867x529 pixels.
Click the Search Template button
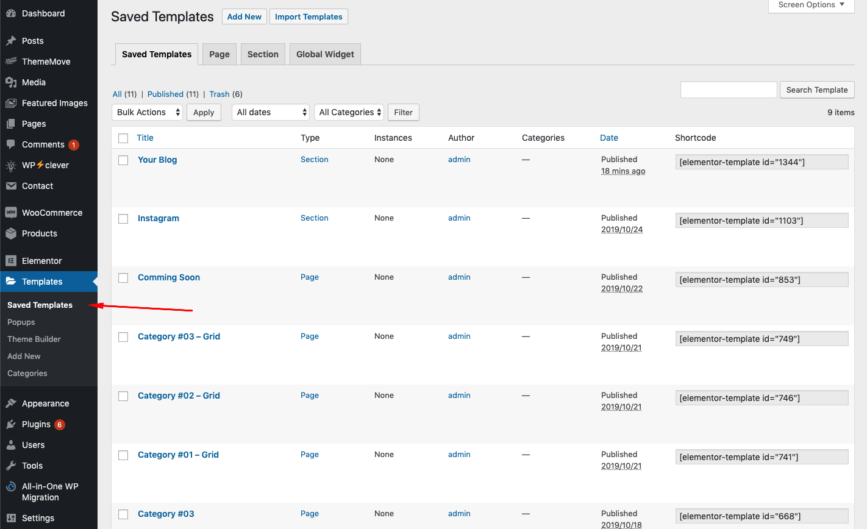pos(817,90)
